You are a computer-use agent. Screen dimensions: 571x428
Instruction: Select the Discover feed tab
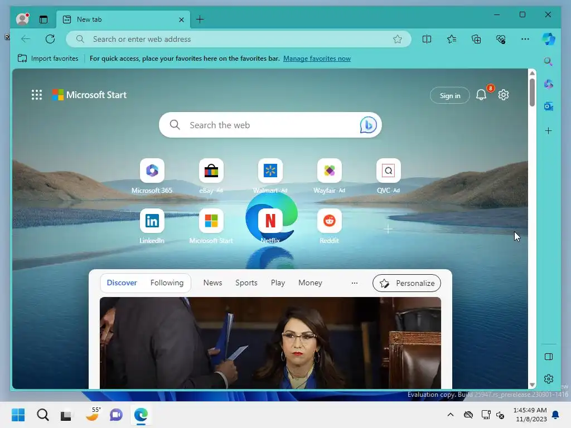pos(122,283)
